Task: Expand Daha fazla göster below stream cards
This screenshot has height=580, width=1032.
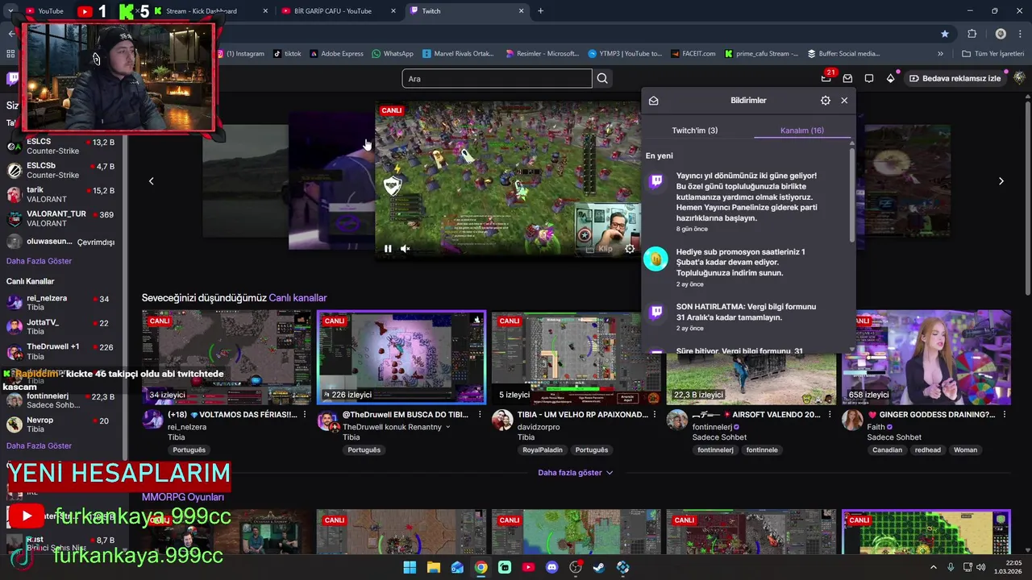Action: click(576, 473)
